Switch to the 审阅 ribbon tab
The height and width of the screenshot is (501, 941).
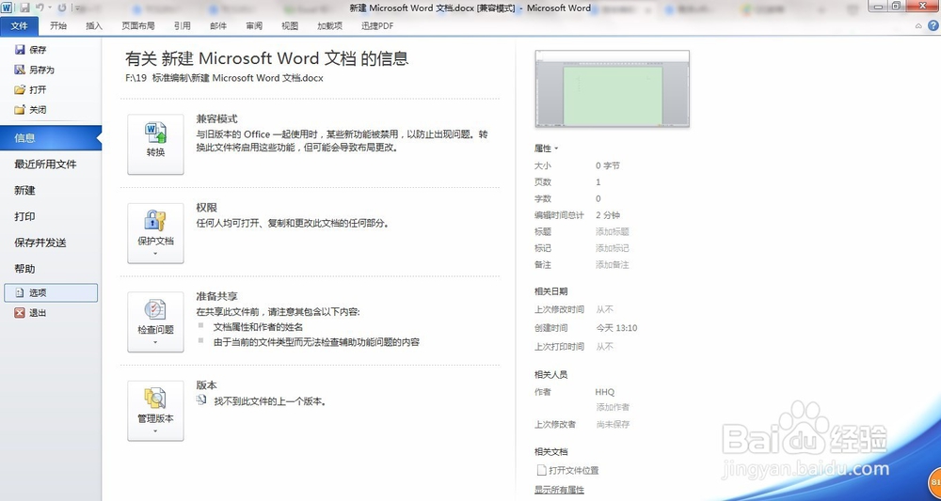254,25
